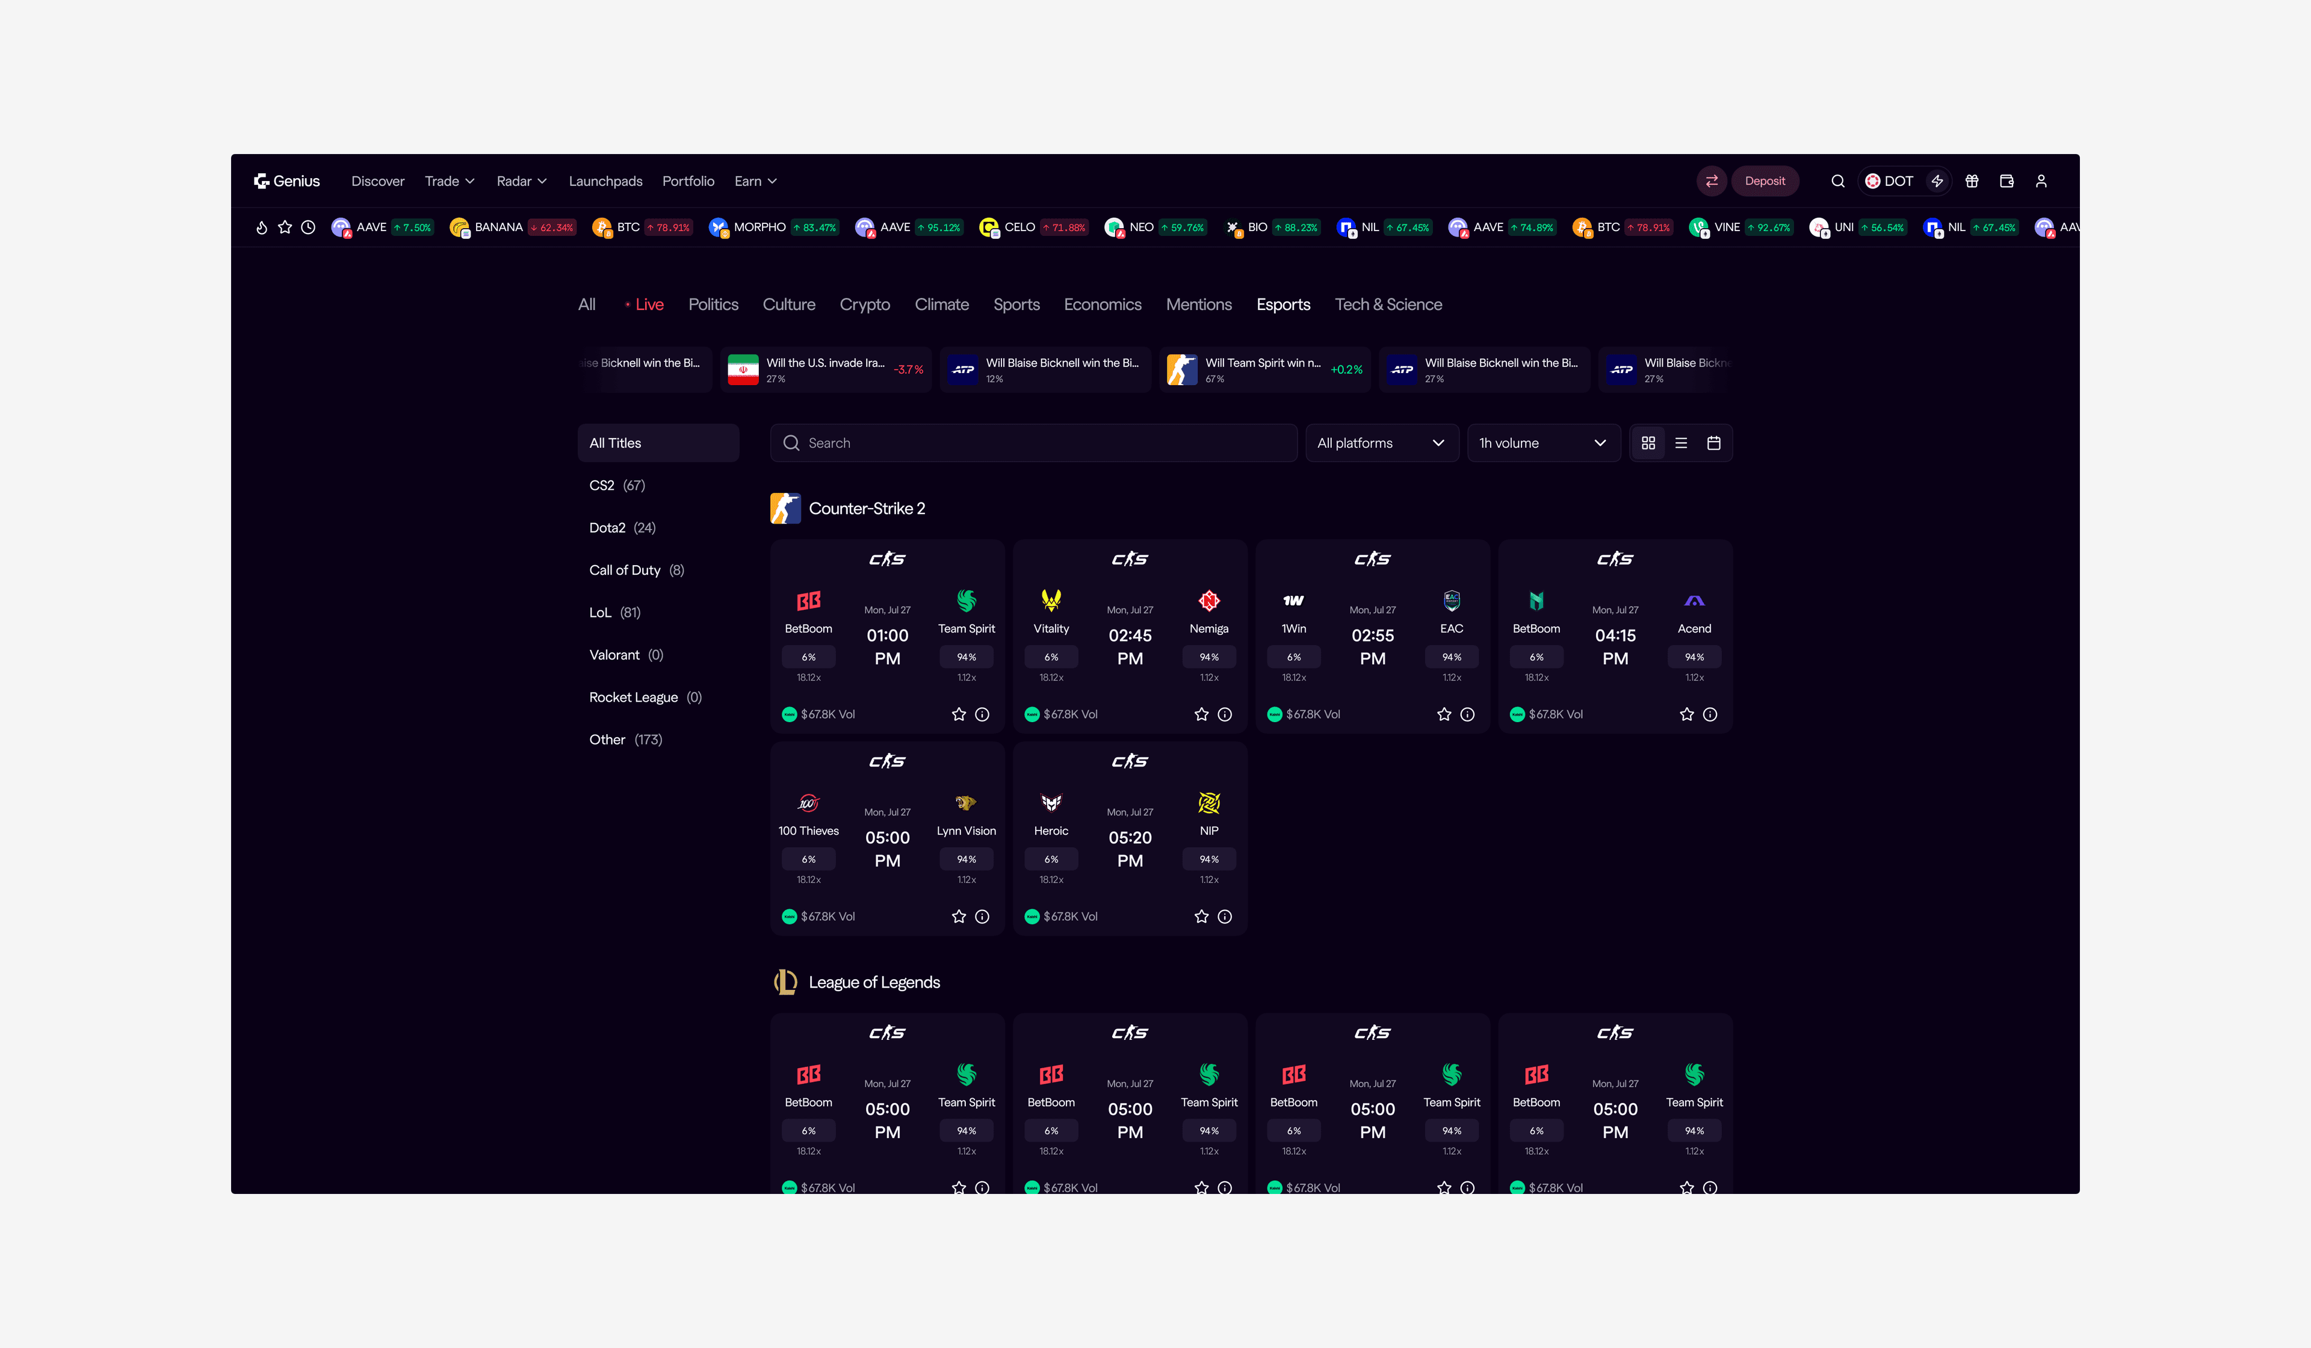Filter by Dota2 title
The width and height of the screenshot is (2311, 1348).
(623, 527)
